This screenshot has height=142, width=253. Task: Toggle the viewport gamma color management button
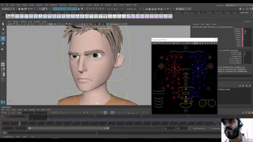(107, 24)
